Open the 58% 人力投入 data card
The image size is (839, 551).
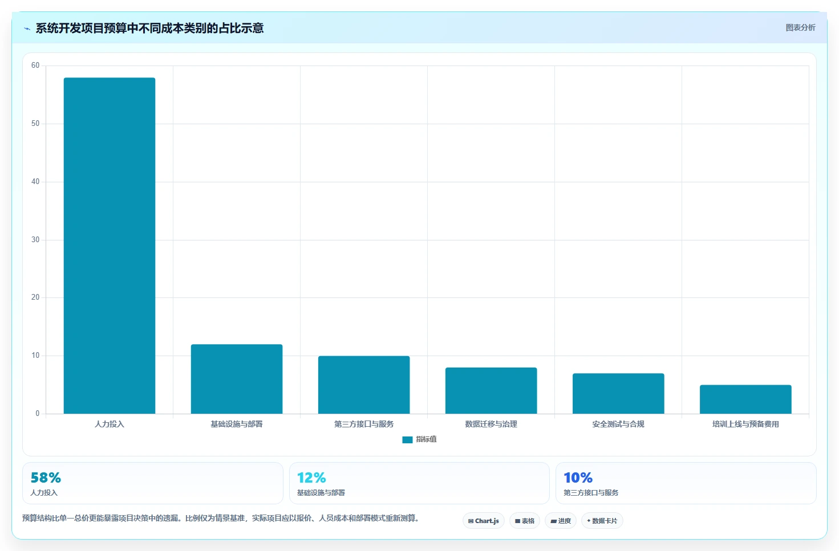(153, 483)
